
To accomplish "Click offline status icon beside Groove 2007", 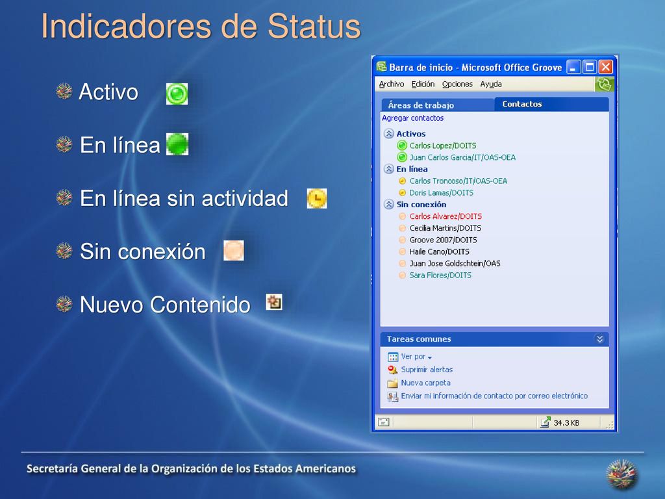I will 403,240.
